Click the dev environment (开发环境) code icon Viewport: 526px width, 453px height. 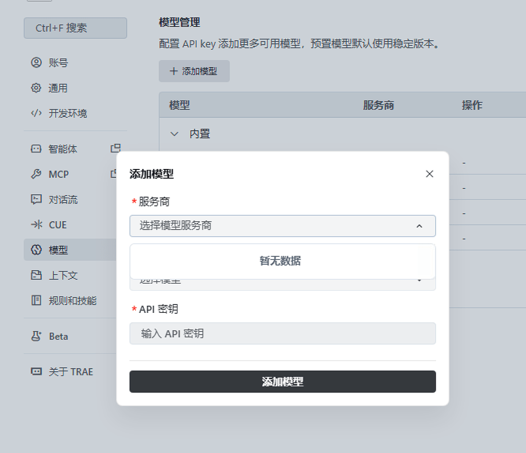[36, 113]
